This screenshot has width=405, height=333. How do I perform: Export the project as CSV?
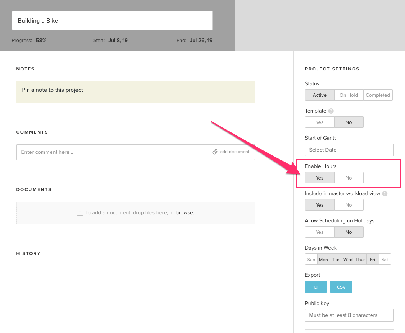[341, 287]
